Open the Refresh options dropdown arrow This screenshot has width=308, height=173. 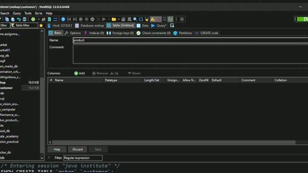point(38,19)
